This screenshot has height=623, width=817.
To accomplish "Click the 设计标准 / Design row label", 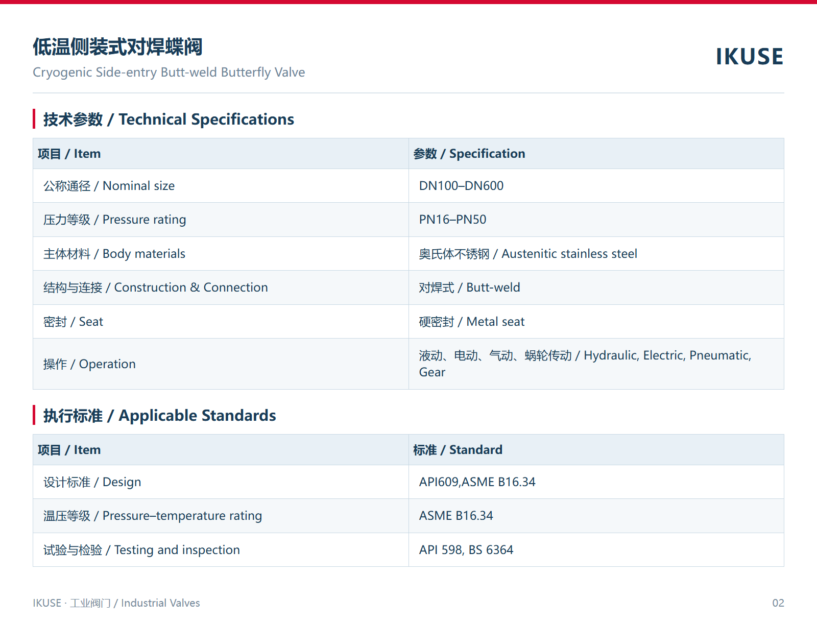I will pos(92,482).
